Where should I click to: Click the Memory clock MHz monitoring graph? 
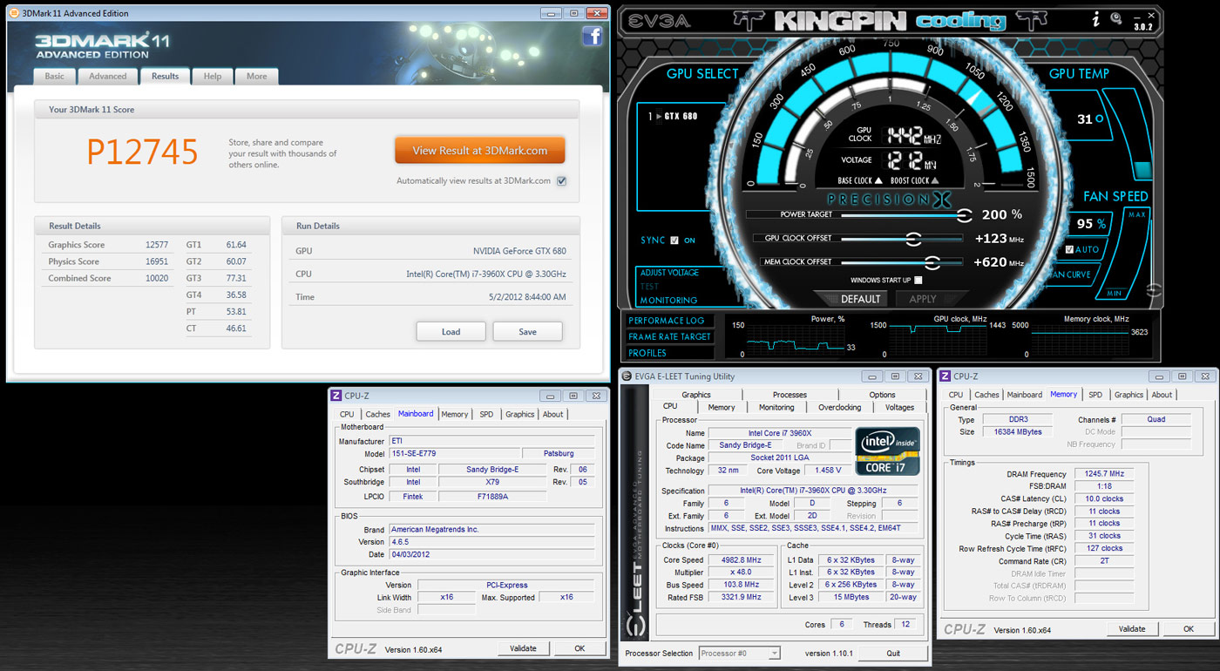[1081, 339]
